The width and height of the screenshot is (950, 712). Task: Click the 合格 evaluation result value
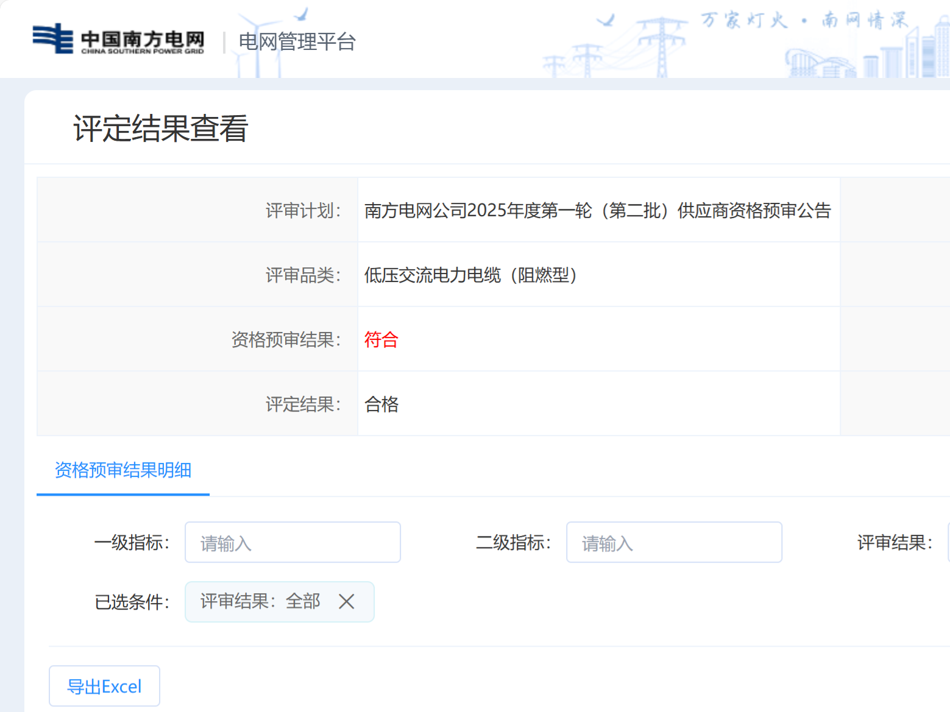point(381,404)
